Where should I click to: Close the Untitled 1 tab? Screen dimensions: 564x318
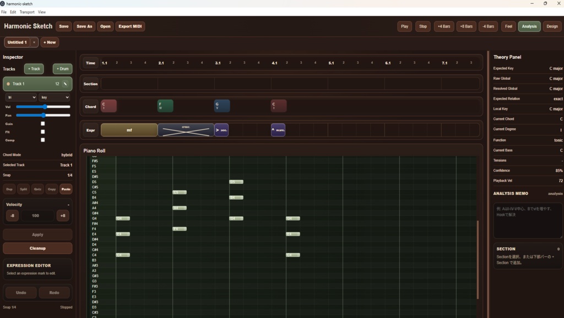pos(34,42)
